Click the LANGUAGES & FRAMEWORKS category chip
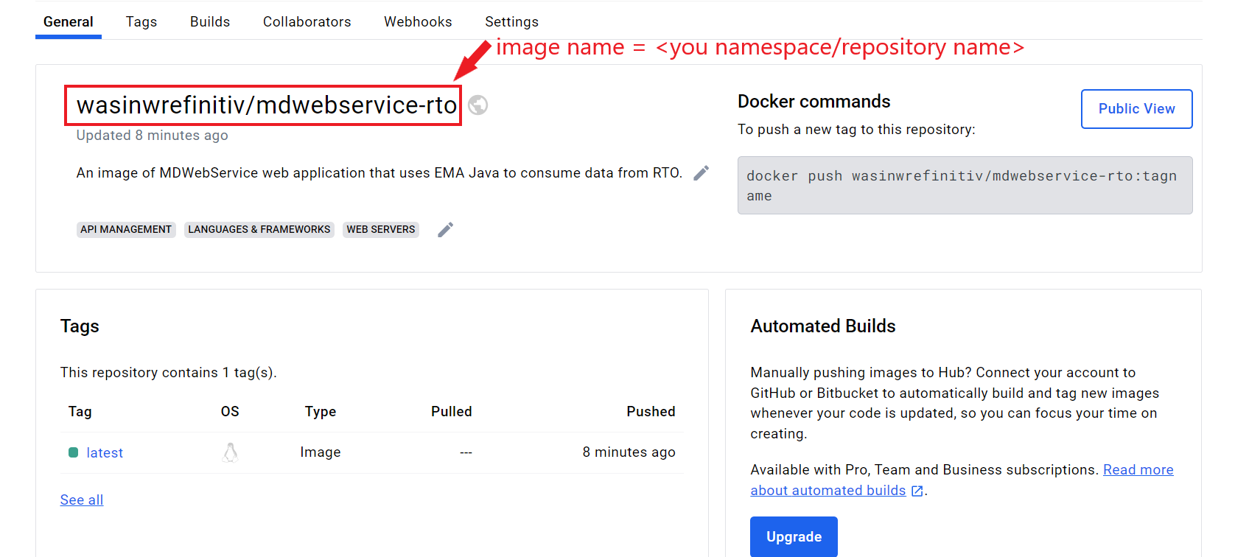 pos(259,230)
